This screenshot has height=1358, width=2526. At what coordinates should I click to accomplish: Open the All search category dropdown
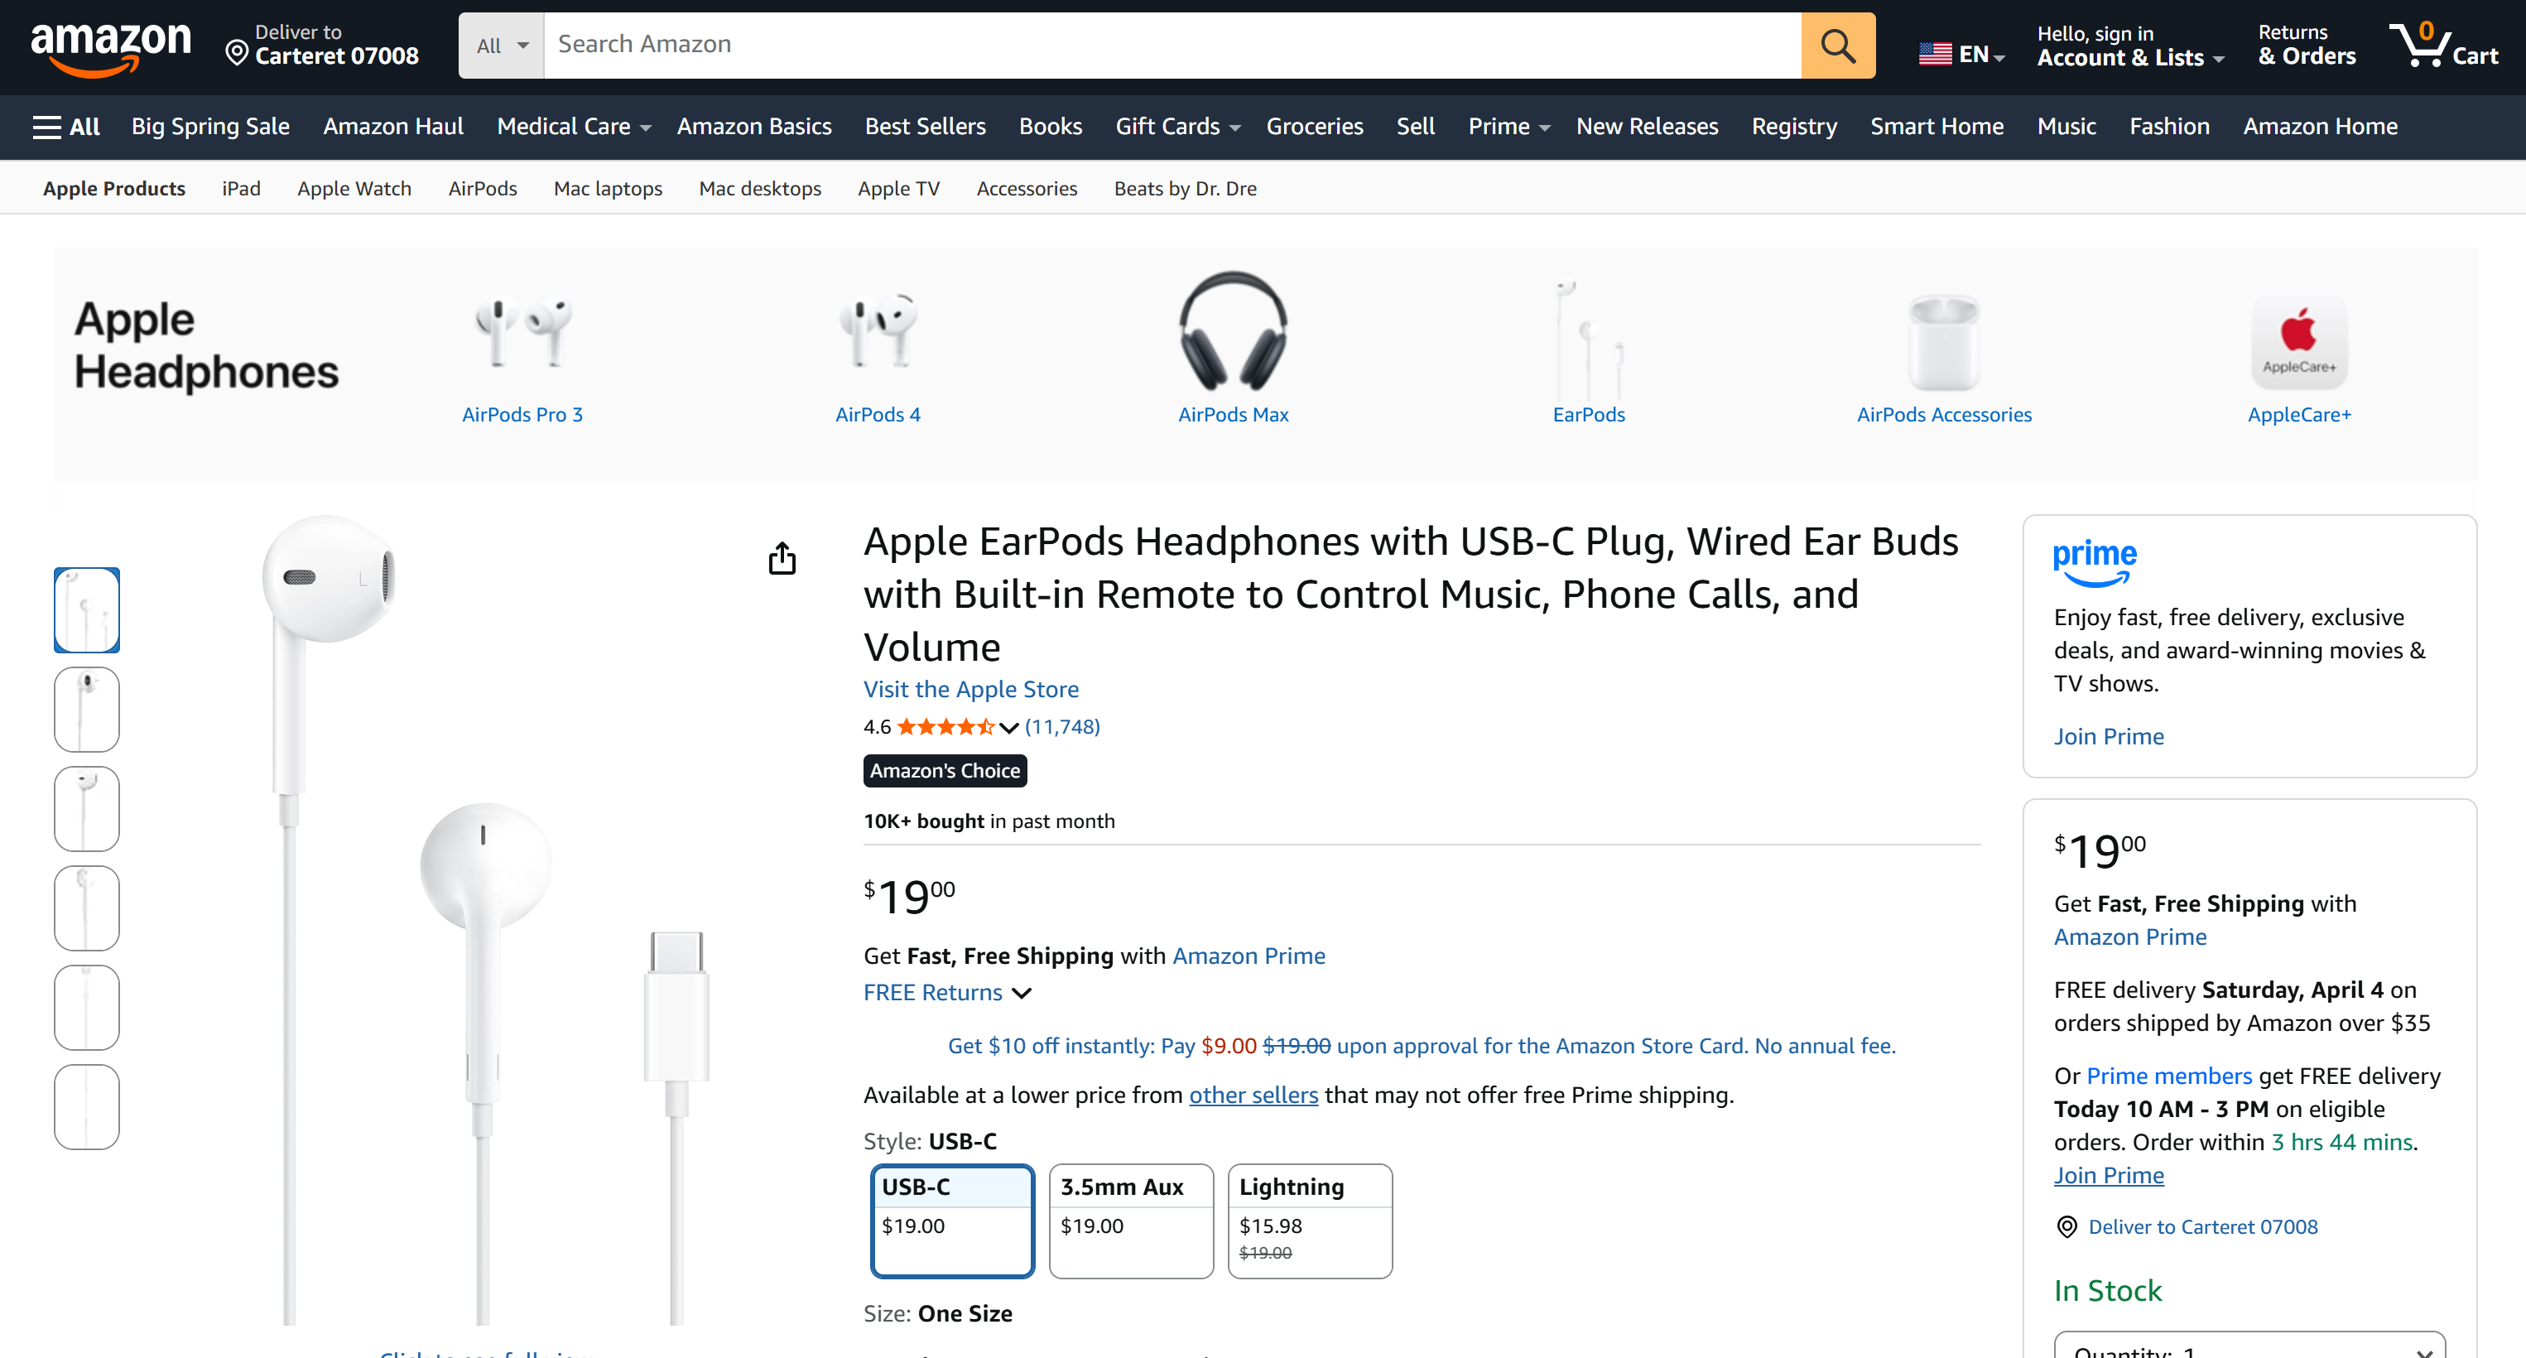click(500, 45)
